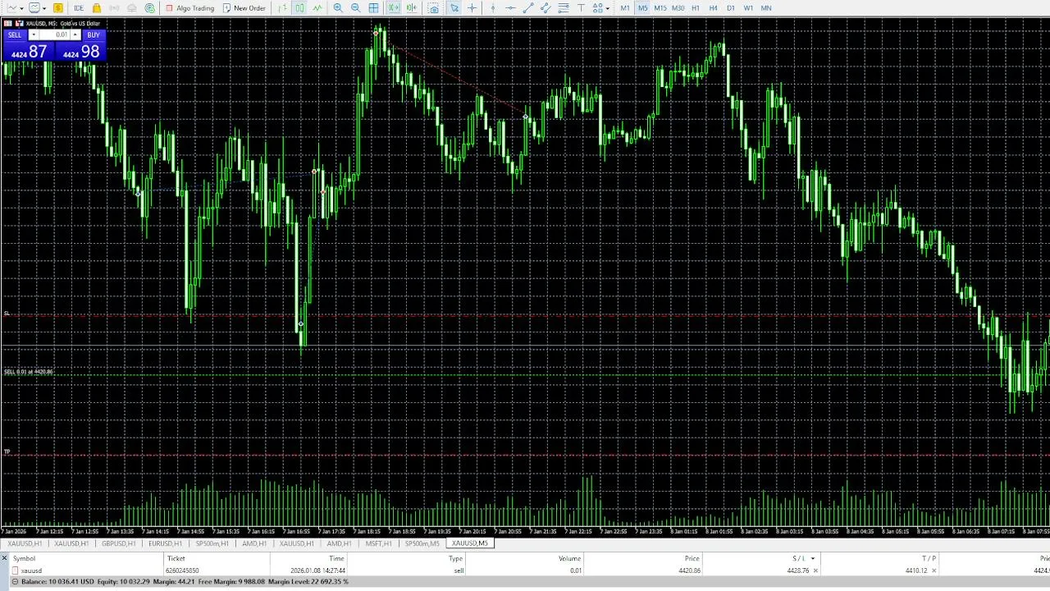Set timeframe to MN
The image size is (1050, 591).
[x=766, y=8]
